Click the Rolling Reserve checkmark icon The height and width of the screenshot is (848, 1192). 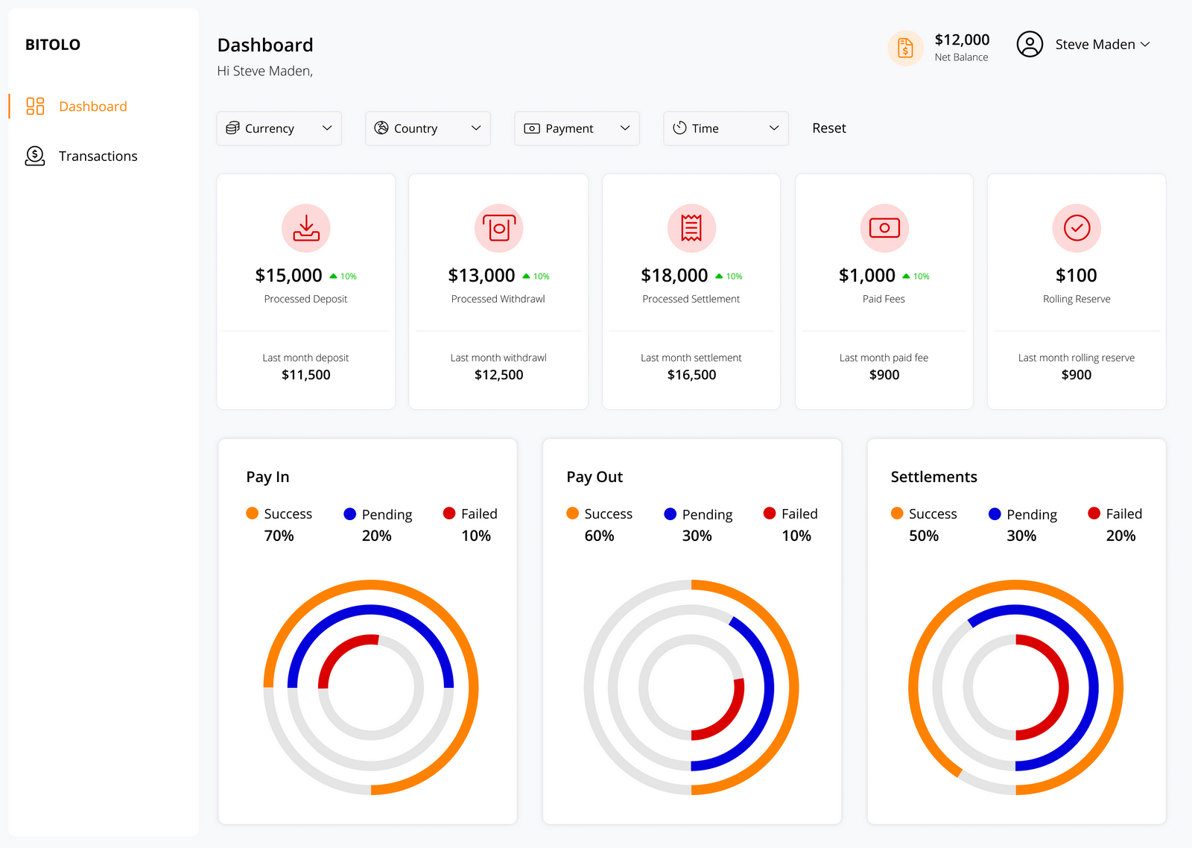(1076, 228)
